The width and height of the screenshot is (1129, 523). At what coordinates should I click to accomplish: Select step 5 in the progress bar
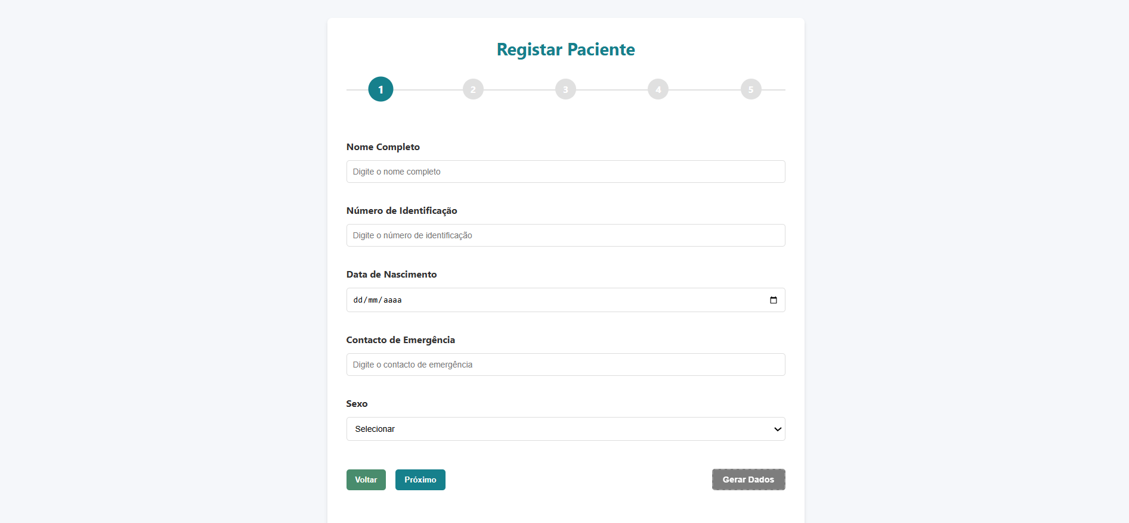click(750, 89)
